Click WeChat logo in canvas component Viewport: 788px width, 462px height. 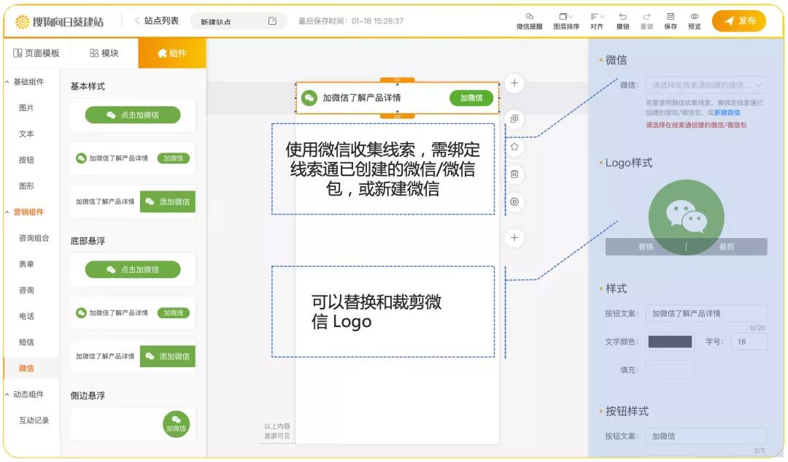309,98
